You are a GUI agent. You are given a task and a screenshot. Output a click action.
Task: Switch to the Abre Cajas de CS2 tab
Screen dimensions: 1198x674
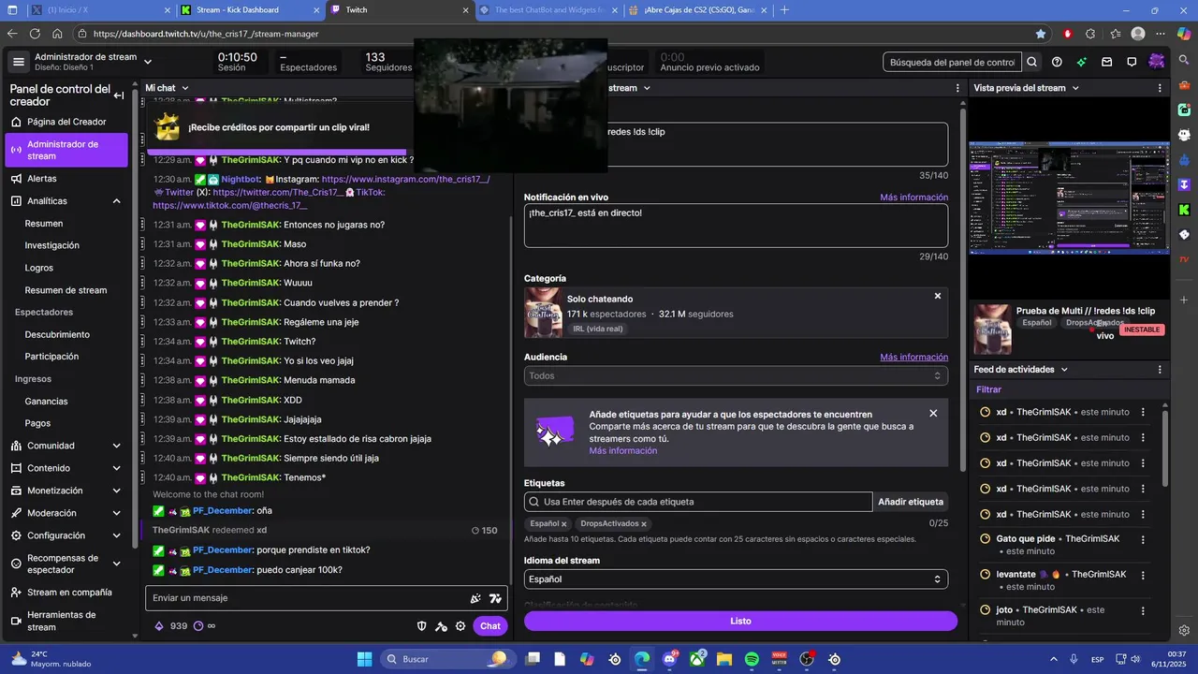pos(698,10)
